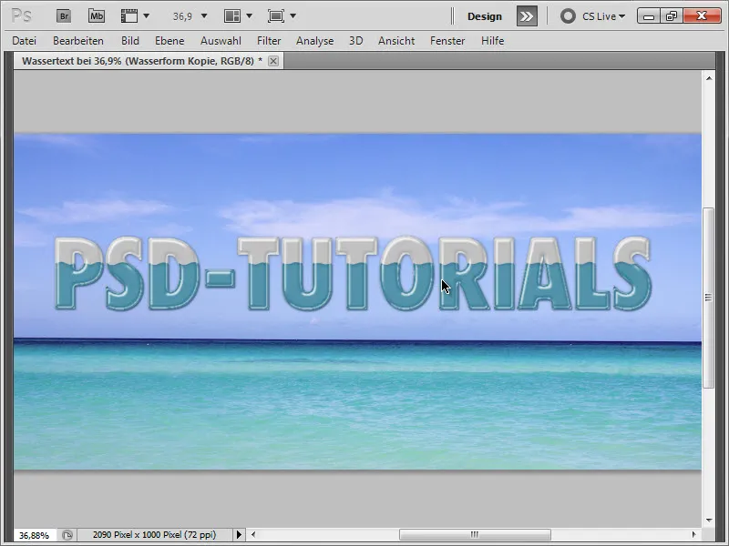The height and width of the screenshot is (546, 729).
Task: Launch Adobe Bridge from the Br icon
Action: coord(63,15)
